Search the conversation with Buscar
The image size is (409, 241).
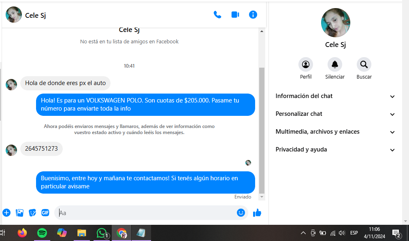pyautogui.click(x=364, y=64)
